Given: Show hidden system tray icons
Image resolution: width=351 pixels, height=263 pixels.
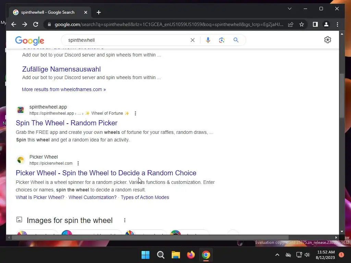Looking at the screenshot, I should click(277, 255).
